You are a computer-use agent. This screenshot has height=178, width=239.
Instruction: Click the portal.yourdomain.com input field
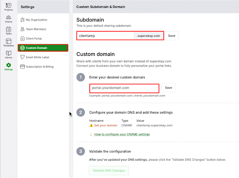tap(124, 88)
